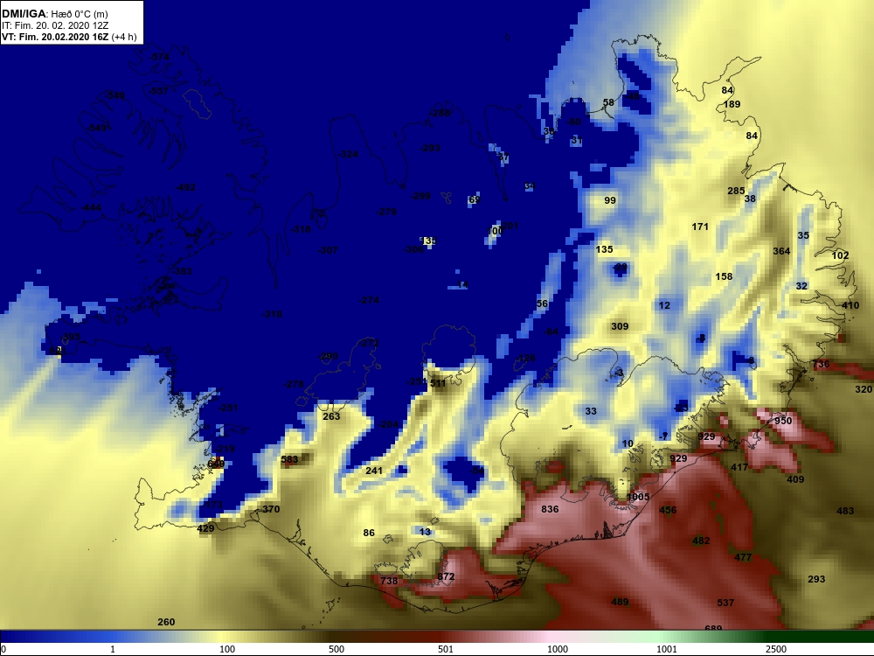Click the map value 320
The image size is (874, 656).
(864, 389)
